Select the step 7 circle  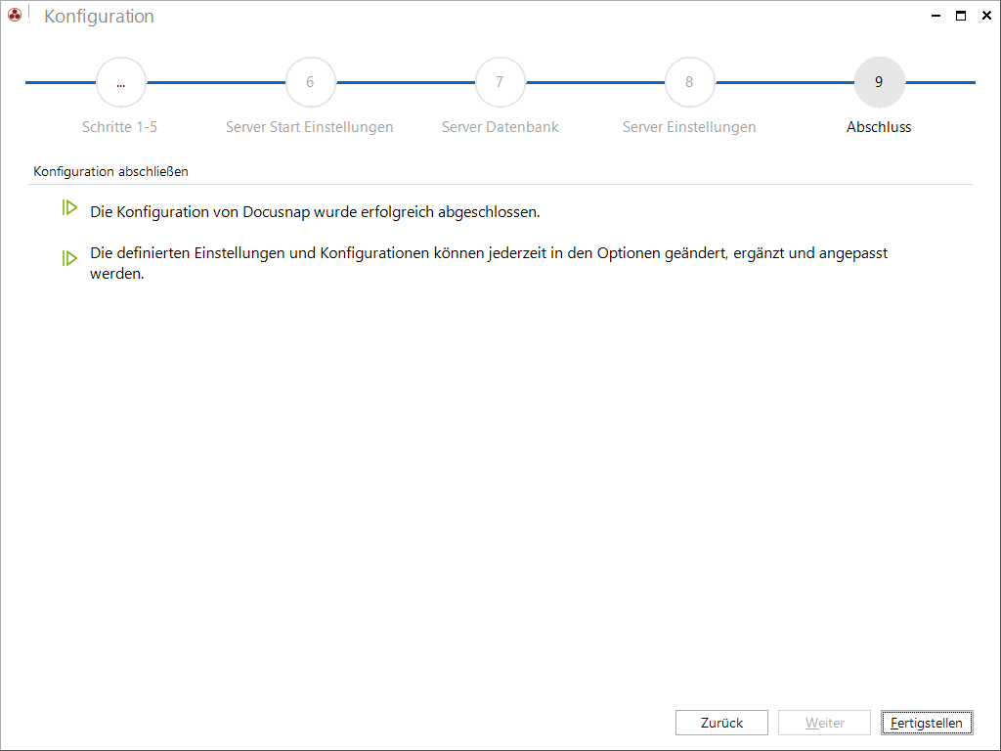[x=500, y=82]
